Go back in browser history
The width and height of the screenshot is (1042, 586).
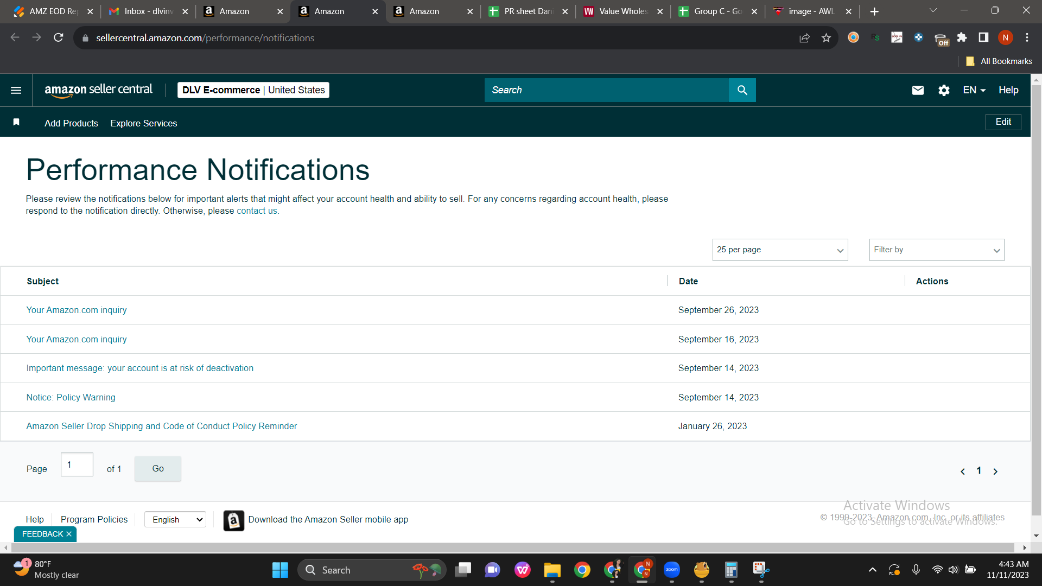click(15, 37)
